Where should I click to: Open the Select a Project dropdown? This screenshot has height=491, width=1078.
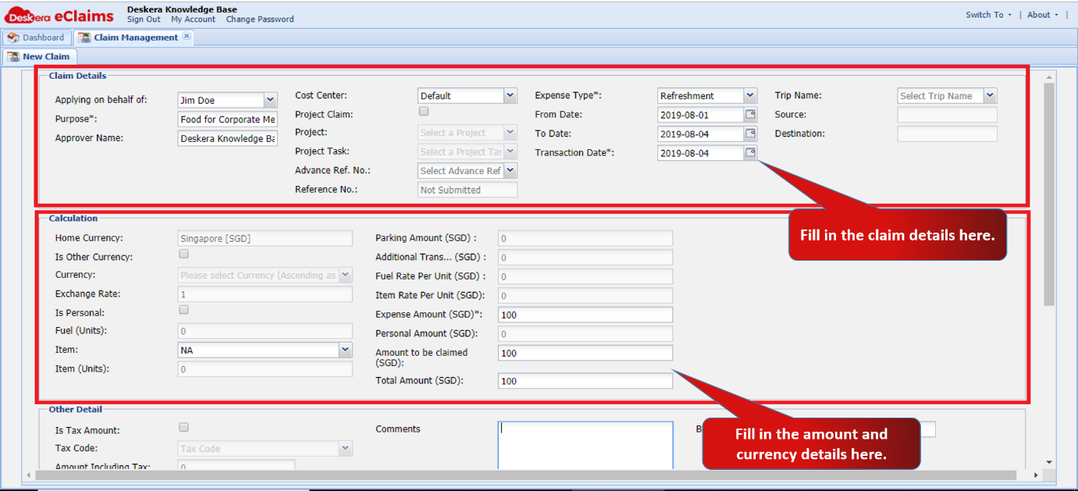pos(511,133)
